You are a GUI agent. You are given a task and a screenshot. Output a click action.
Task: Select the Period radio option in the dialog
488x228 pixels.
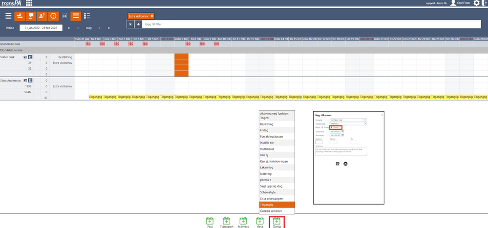pyautogui.click(x=332, y=127)
